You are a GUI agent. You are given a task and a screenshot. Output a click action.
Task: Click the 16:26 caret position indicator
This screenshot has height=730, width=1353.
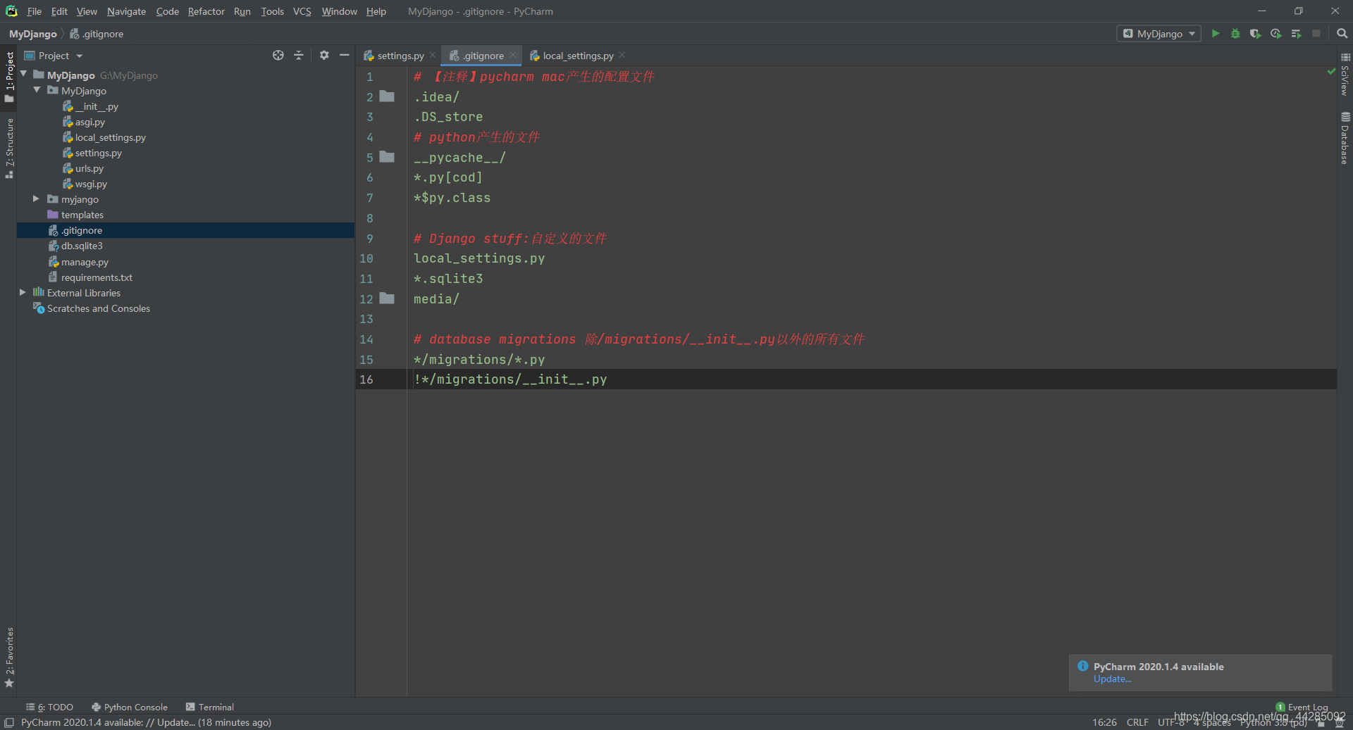(x=1104, y=722)
